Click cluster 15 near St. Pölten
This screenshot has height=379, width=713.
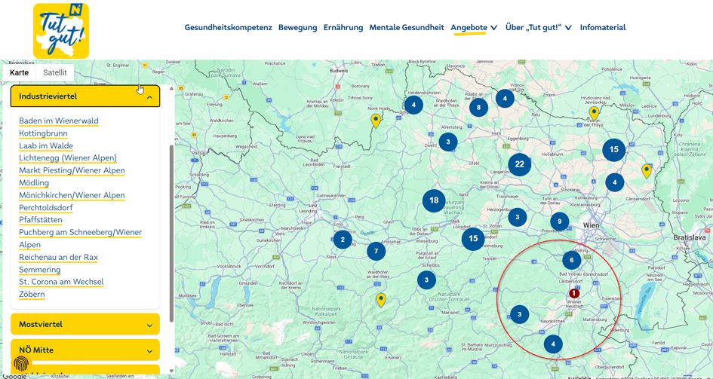473,239
